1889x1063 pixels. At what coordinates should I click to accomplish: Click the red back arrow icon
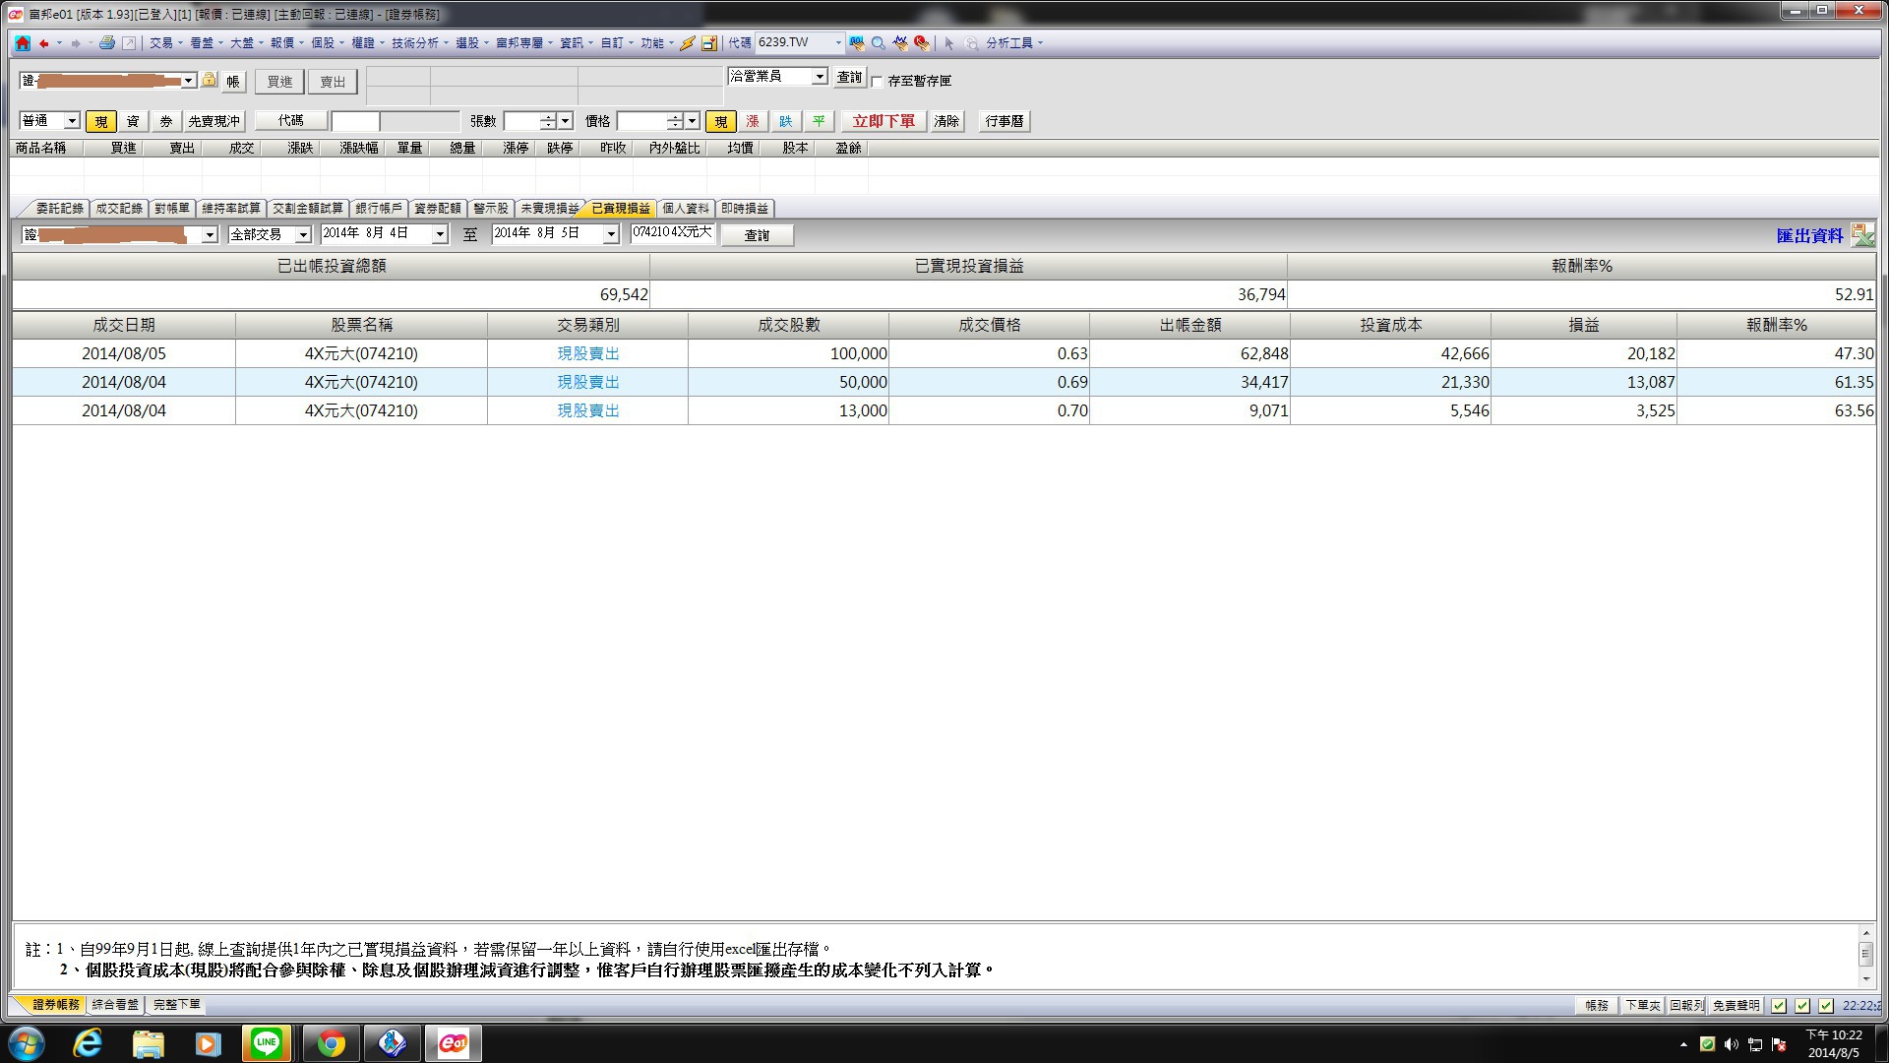click(x=43, y=42)
